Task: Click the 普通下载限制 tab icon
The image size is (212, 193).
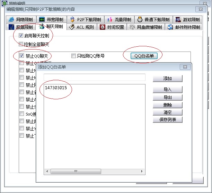Action: click(140, 20)
